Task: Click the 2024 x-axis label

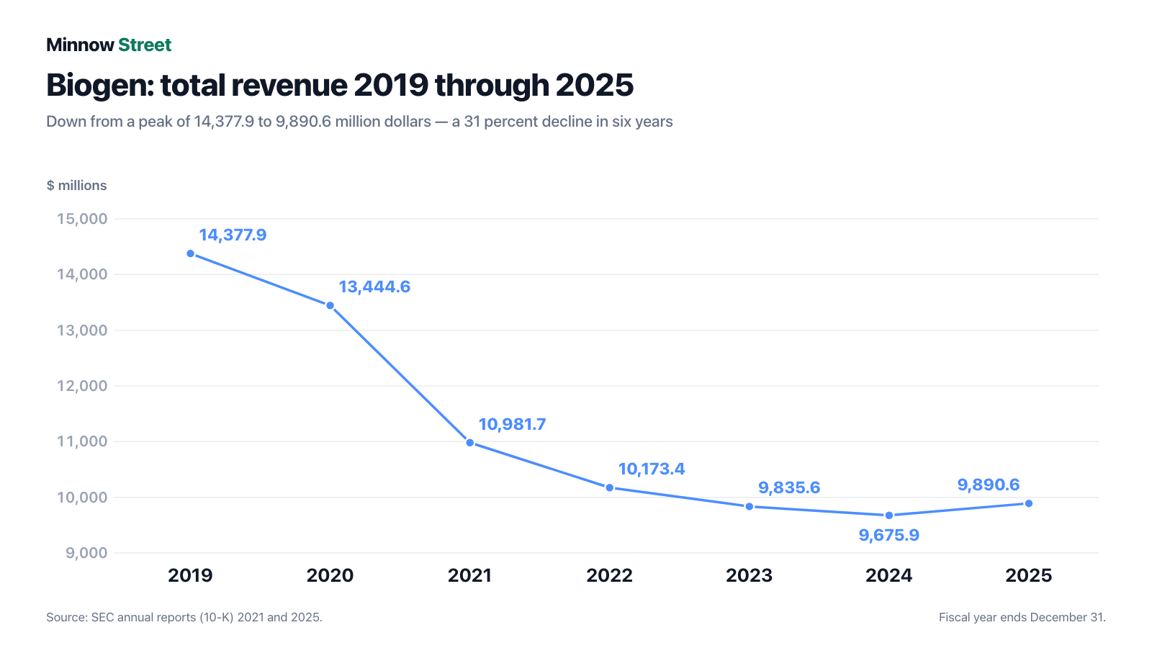Action: pyautogui.click(x=888, y=575)
